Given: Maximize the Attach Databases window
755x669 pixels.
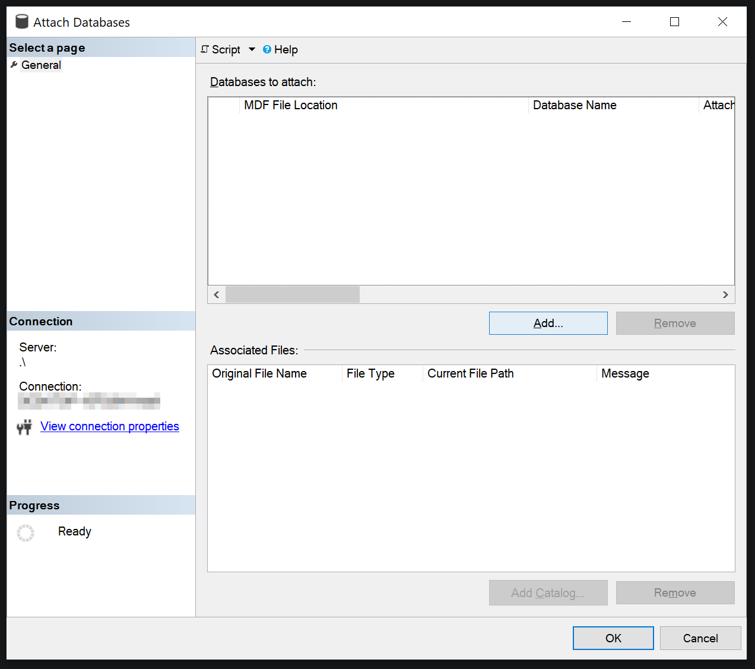Looking at the screenshot, I should [x=674, y=22].
